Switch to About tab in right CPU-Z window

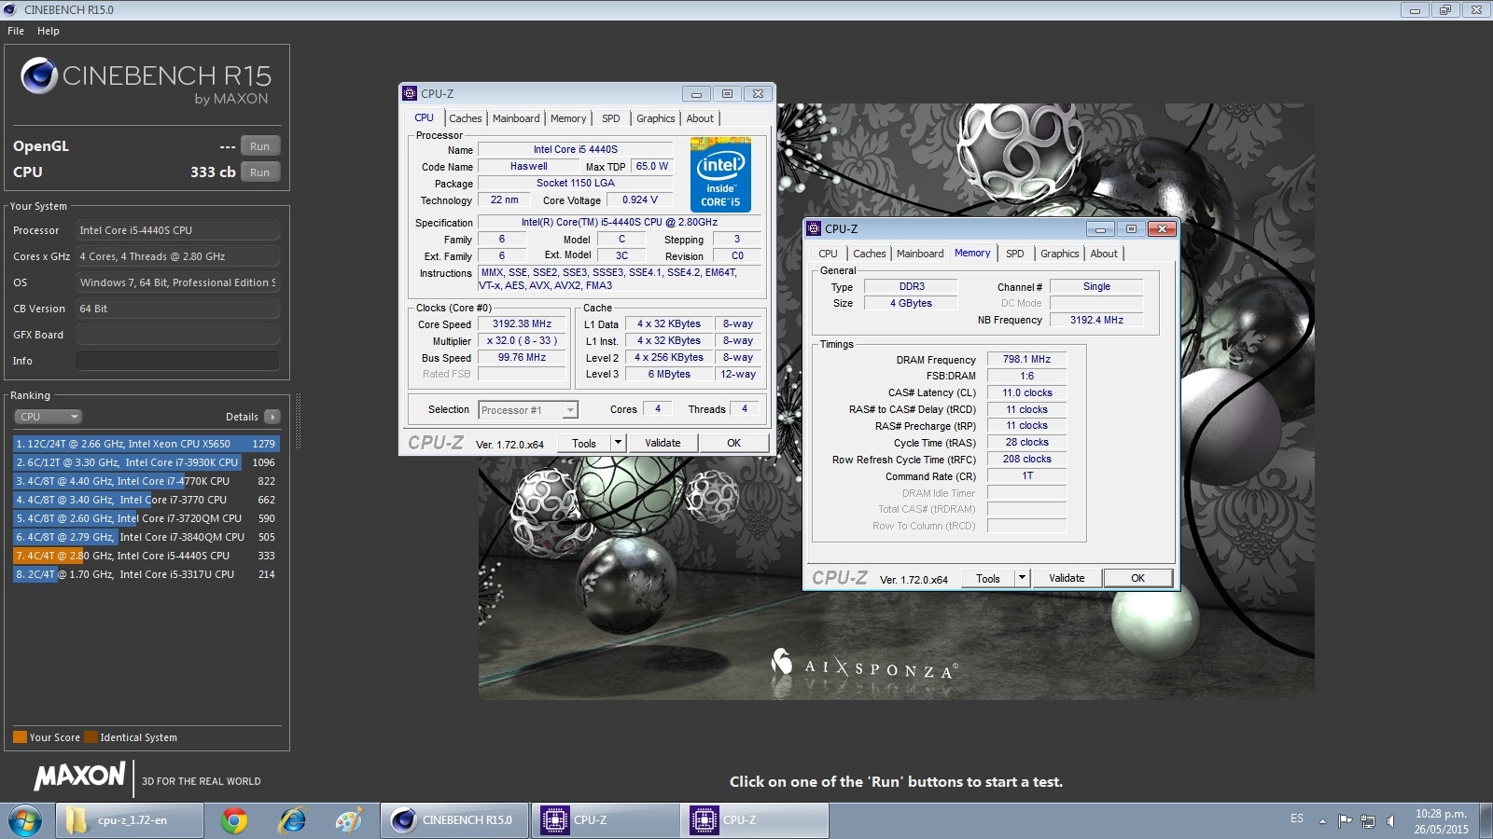pyautogui.click(x=1104, y=254)
